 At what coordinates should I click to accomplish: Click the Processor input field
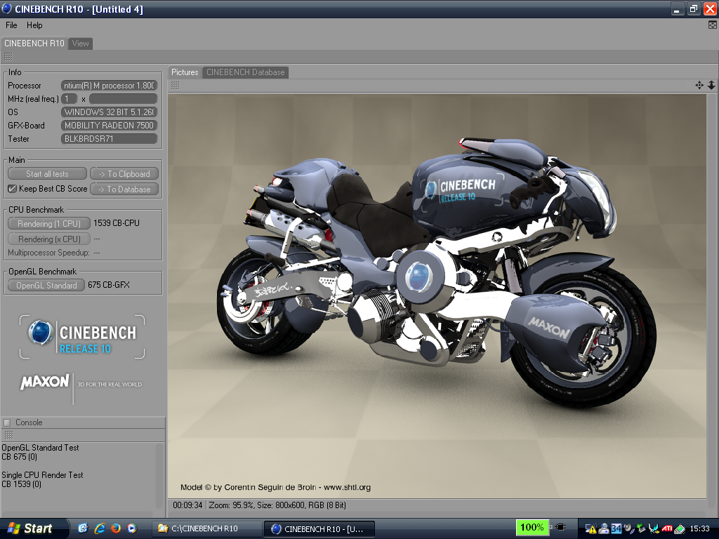[x=109, y=86]
